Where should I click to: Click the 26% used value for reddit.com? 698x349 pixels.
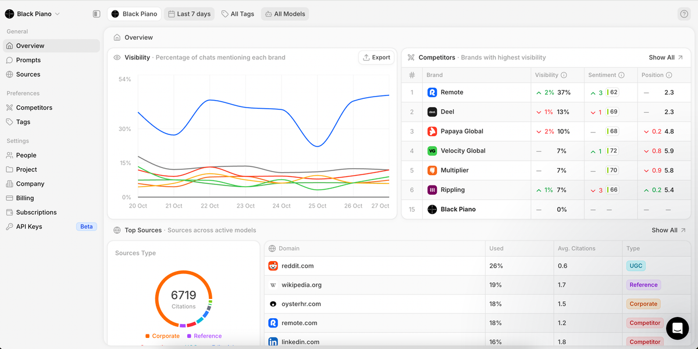pyautogui.click(x=496, y=266)
